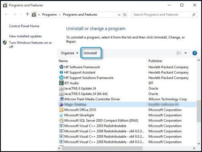Select Microsoft Office 2010 entry
Viewport: 202px width, 152px height.
[80, 110]
